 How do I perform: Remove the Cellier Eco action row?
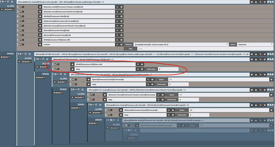[x=40, y=16]
